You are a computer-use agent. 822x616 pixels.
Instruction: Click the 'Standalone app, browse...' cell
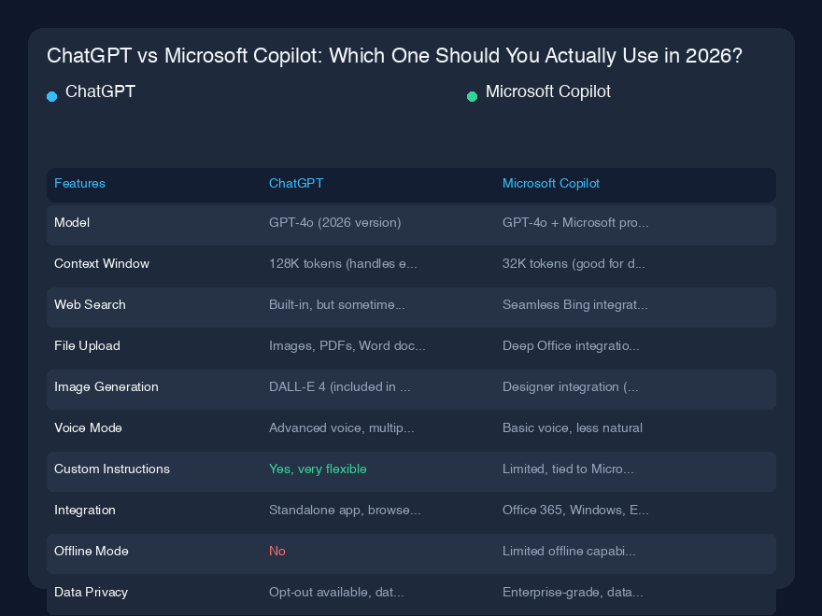[345, 511]
